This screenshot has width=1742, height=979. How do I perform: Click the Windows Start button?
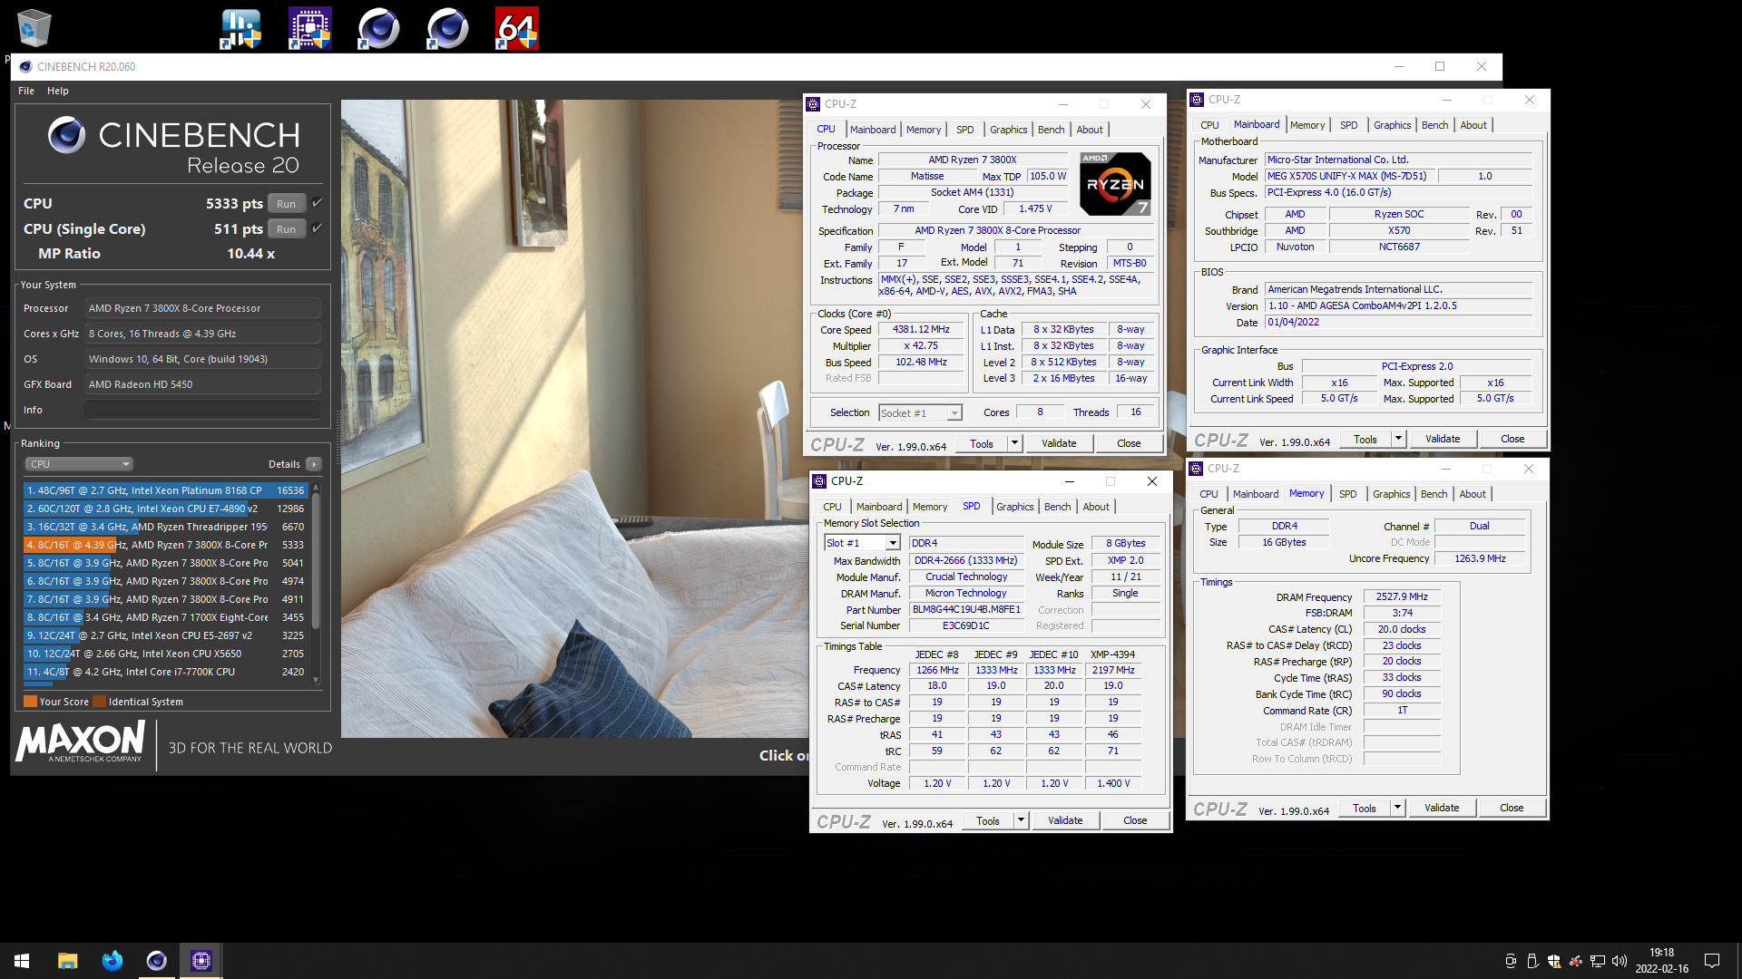pyautogui.click(x=22, y=961)
